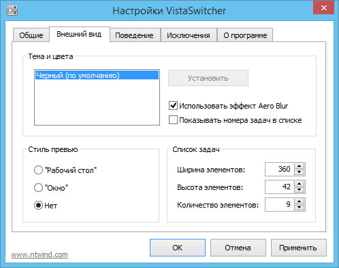Apply changes with the Применить button
339x268 pixels.
298,248
